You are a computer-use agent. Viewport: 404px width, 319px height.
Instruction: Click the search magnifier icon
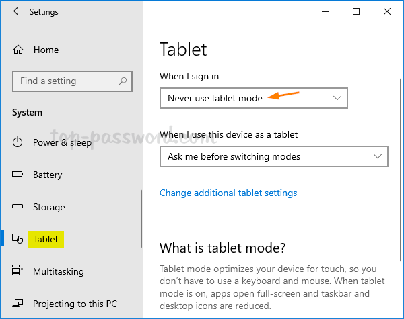click(x=123, y=81)
